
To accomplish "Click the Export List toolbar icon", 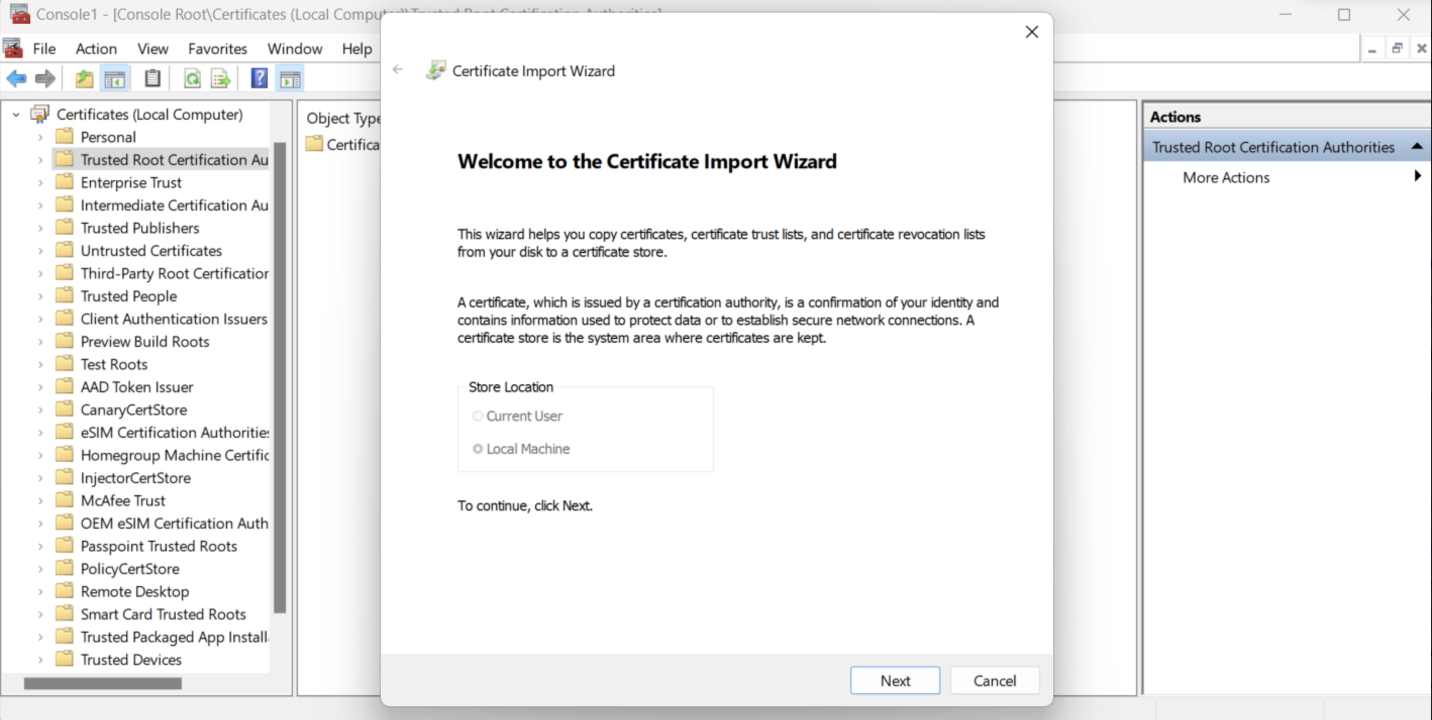I will pyautogui.click(x=221, y=79).
